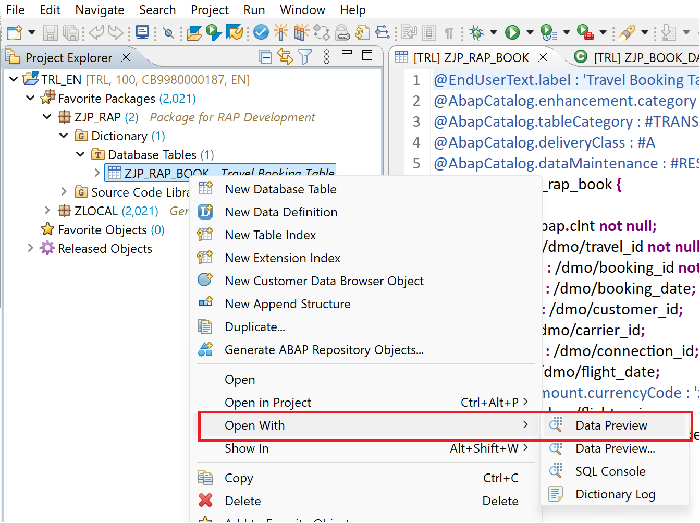Click Collapse All in Project Explorer
This screenshot has width=700, height=523.
(x=265, y=56)
